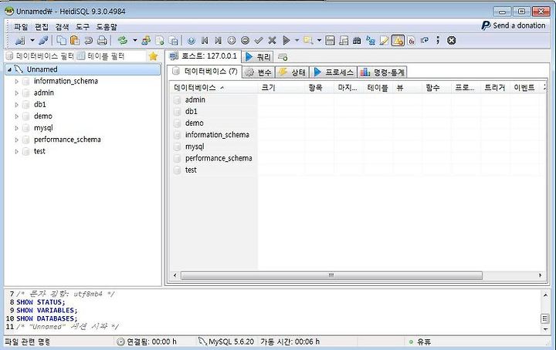
Task: Open the refresh dropdown arrow
Action: (134, 40)
